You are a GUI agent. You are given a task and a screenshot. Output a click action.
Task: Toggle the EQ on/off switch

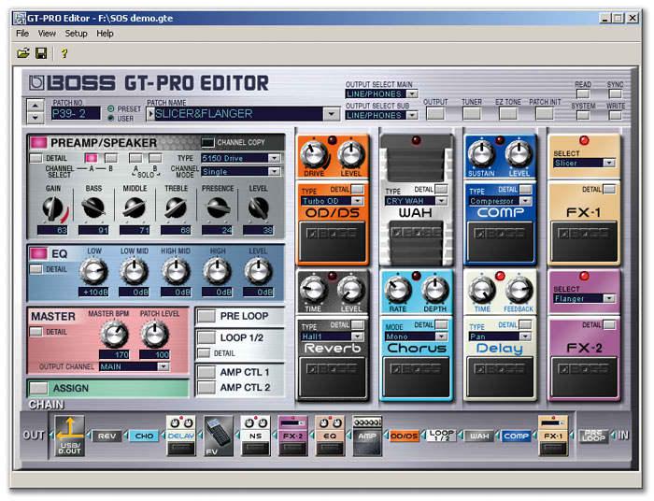38,253
